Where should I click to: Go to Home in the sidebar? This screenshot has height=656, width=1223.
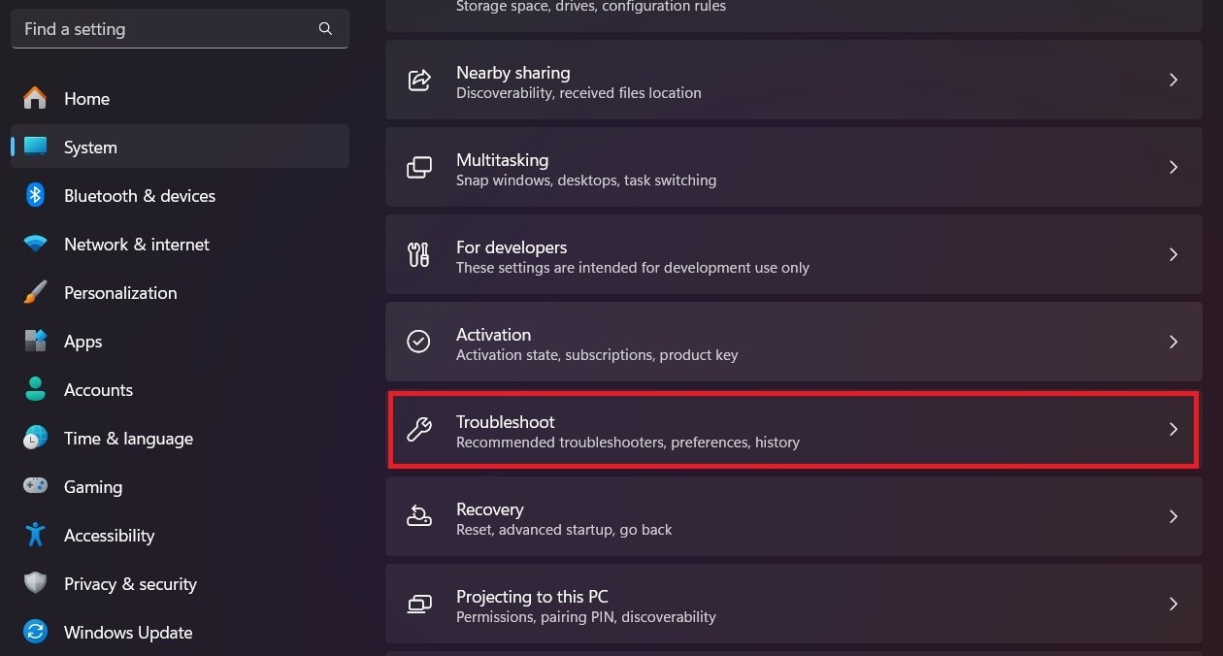(x=180, y=98)
